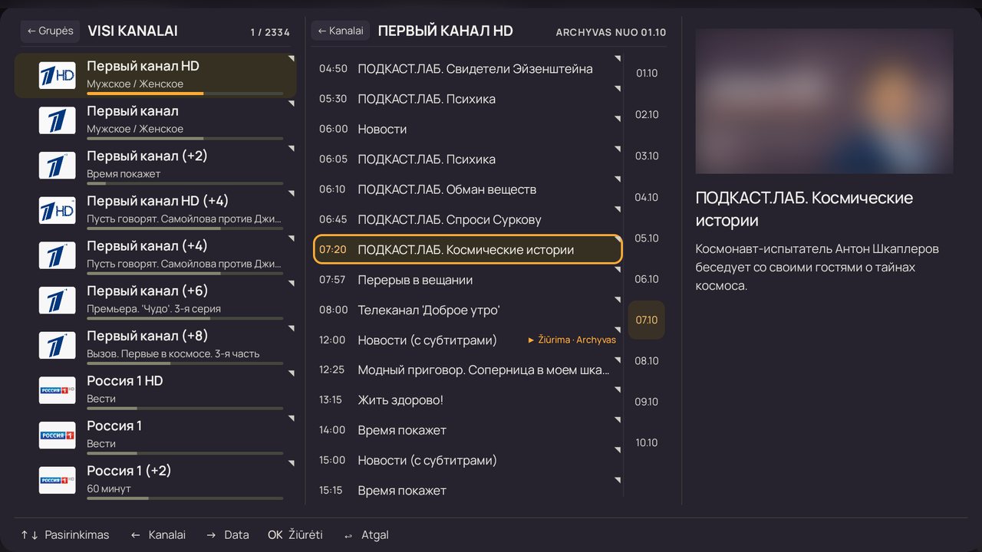Image resolution: width=982 pixels, height=552 pixels.
Task: Select archive date 04.10
Action: [x=647, y=197]
